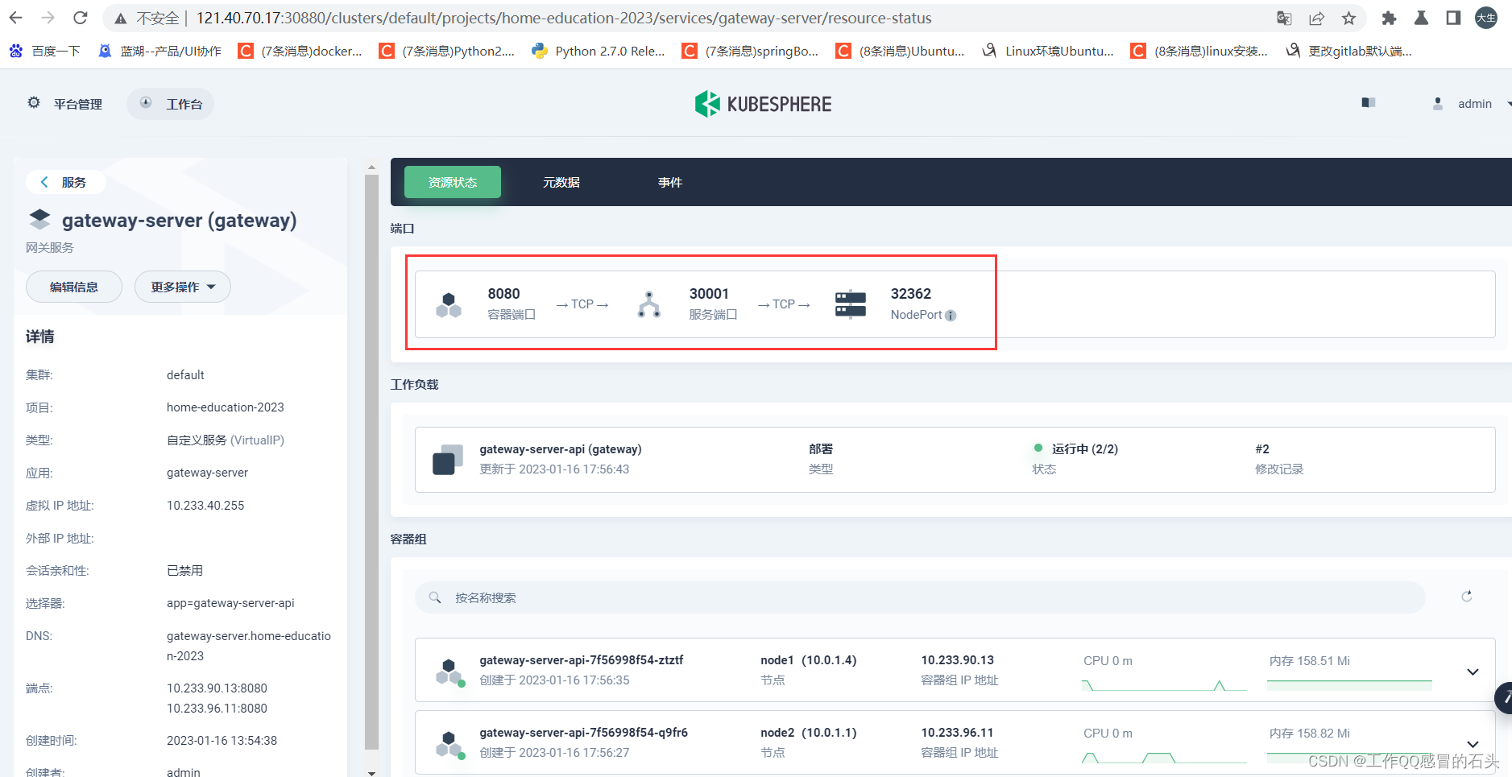The width and height of the screenshot is (1512, 777).
Task: Click the NodePort 32362 server icon
Action: pos(851,304)
